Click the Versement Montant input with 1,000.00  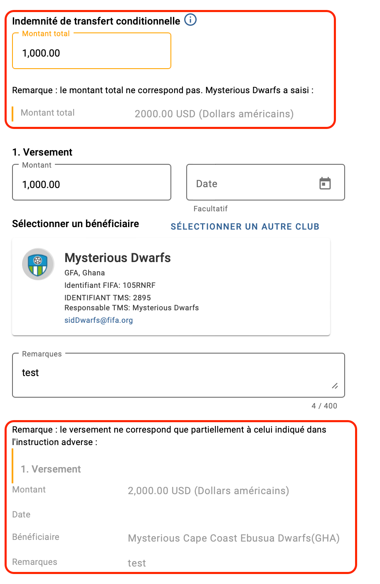point(91,183)
